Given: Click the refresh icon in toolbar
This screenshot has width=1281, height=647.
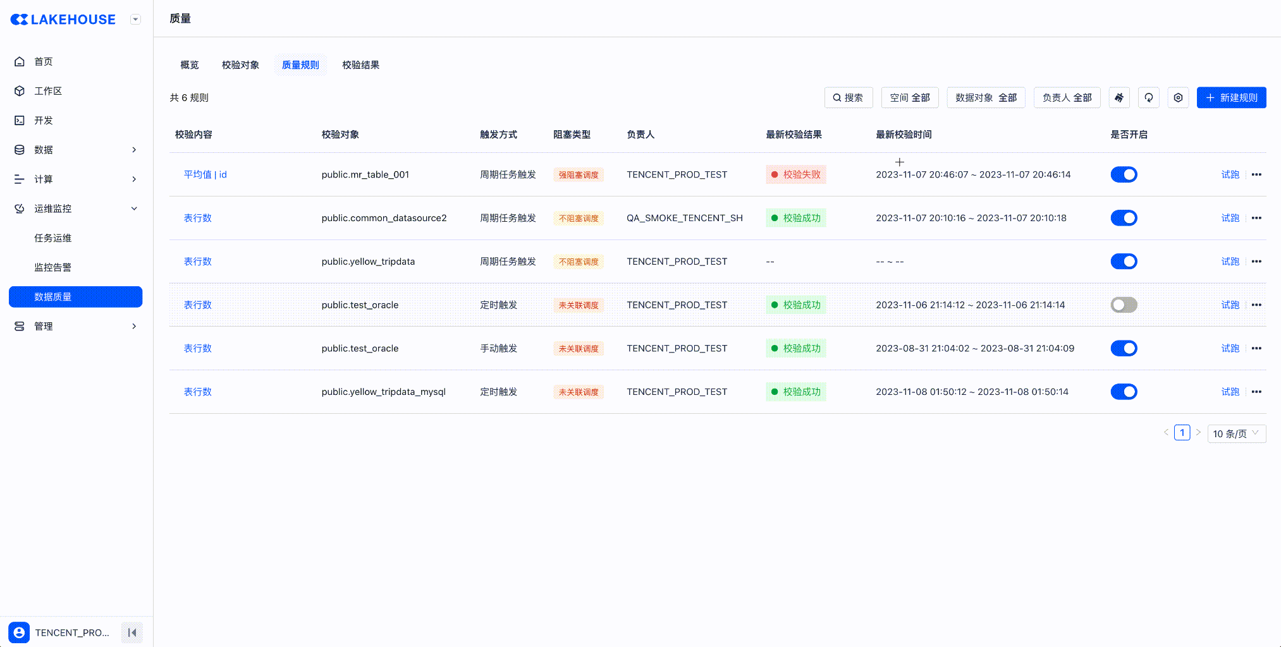Looking at the screenshot, I should coord(1148,98).
